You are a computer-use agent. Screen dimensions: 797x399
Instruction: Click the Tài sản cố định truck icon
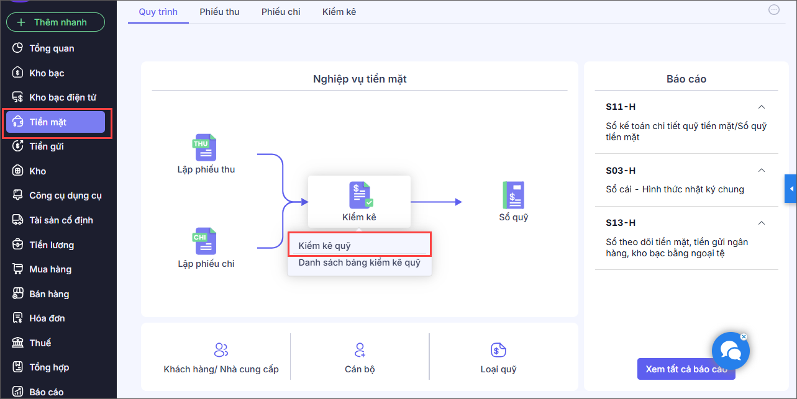pyautogui.click(x=18, y=220)
